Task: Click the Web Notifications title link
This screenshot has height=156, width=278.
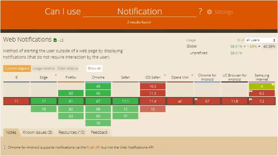Action: pos(27,39)
